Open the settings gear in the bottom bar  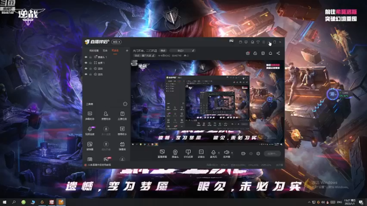(258, 153)
